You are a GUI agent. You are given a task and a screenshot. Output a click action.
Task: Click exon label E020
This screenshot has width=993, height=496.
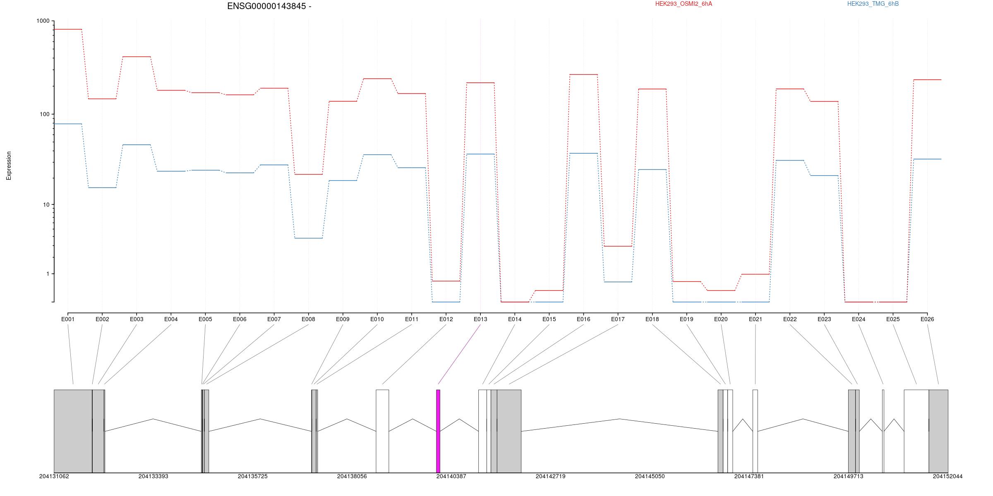pyautogui.click(x=721, y=319)
